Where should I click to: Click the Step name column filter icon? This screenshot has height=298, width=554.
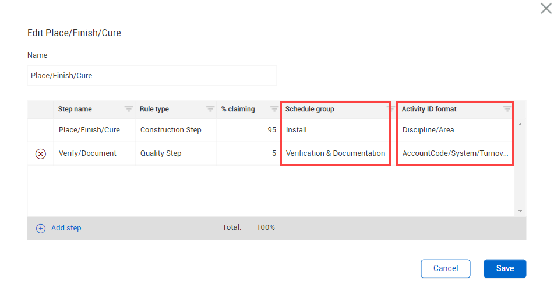tap(128, 109)
